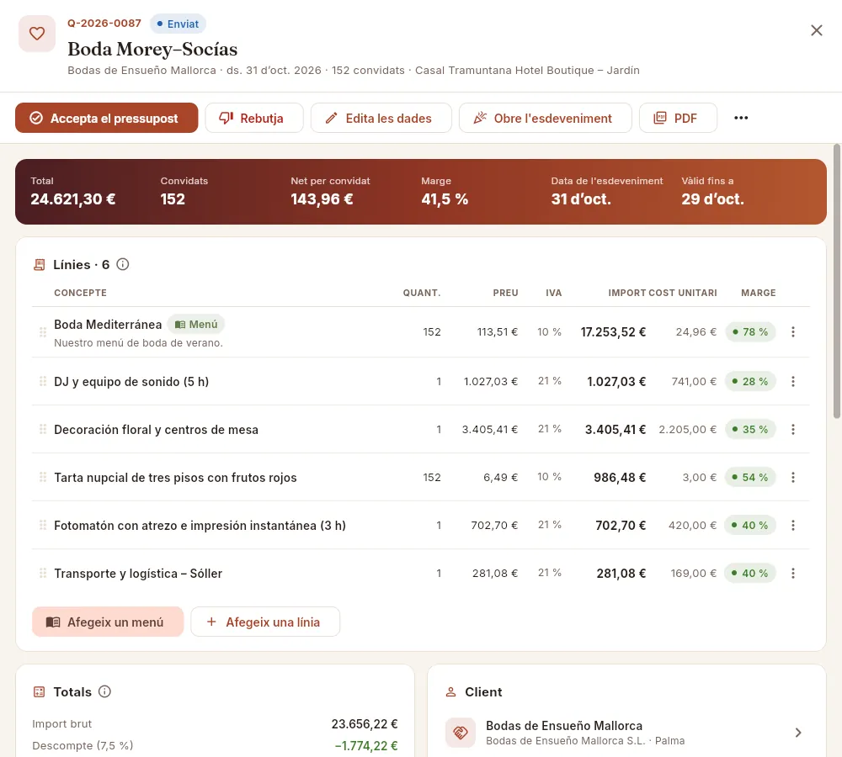Open row options for Tarta nupcial line
The height and width of the screenshot is (757, 842).
tap(793, 478)
